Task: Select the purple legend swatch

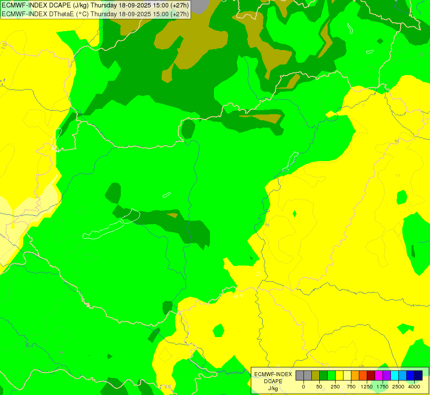Action: pos(387,375)
